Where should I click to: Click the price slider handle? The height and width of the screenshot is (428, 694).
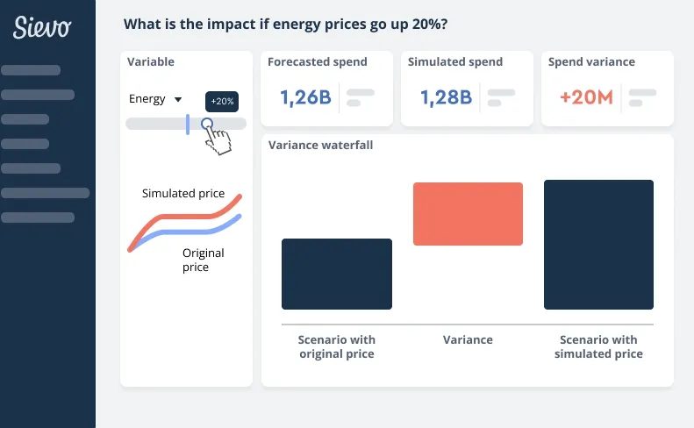pos(208,125)
